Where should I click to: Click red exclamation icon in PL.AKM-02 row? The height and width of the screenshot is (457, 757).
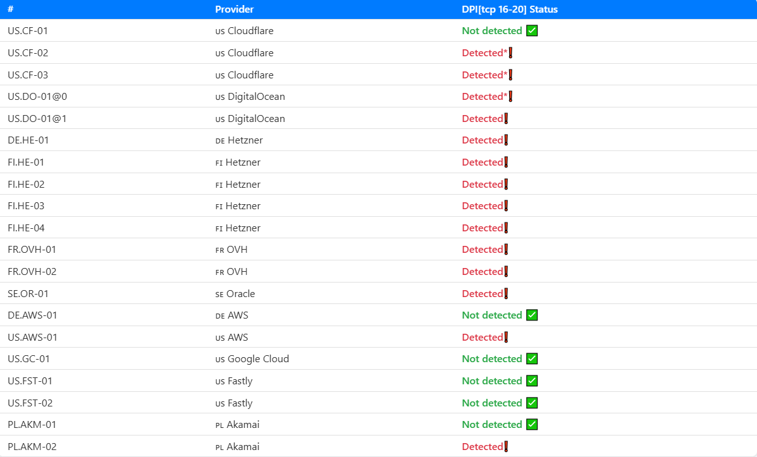(506, 447)
